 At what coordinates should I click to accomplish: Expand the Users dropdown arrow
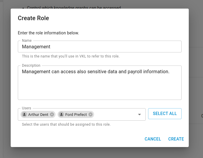click(139, 114)
